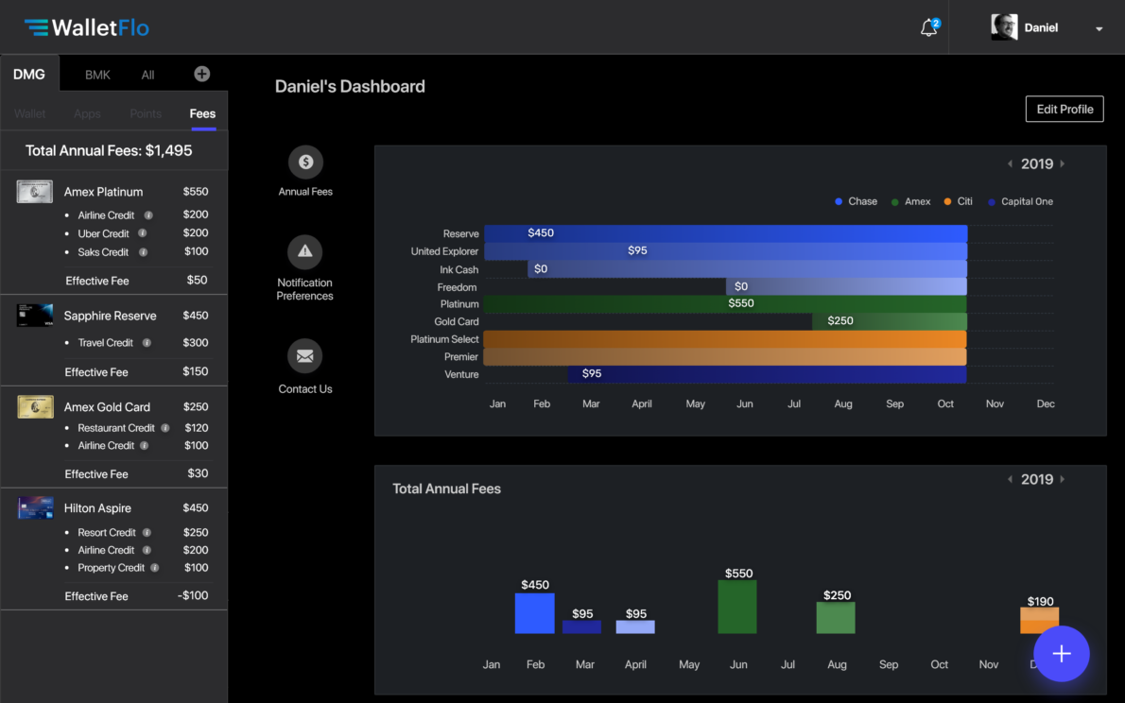Go to previous year in timeline chart
The height and width of the screenshot is (703, 1125).
1011,163
